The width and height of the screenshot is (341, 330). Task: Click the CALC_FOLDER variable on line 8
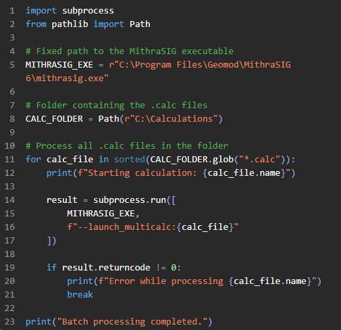54,119
